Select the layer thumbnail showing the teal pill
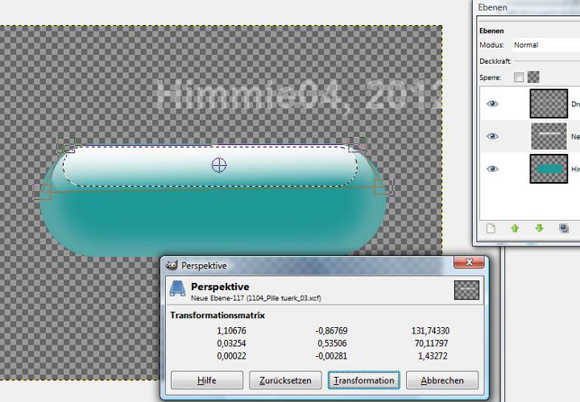This screenshot has height=402, width=580. pos(549,168)
